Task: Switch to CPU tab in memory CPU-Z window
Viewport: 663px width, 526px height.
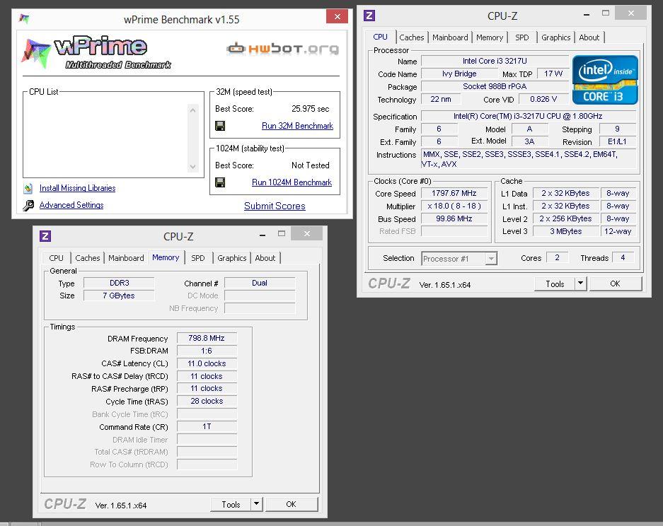Action: (x=56, y=258)
